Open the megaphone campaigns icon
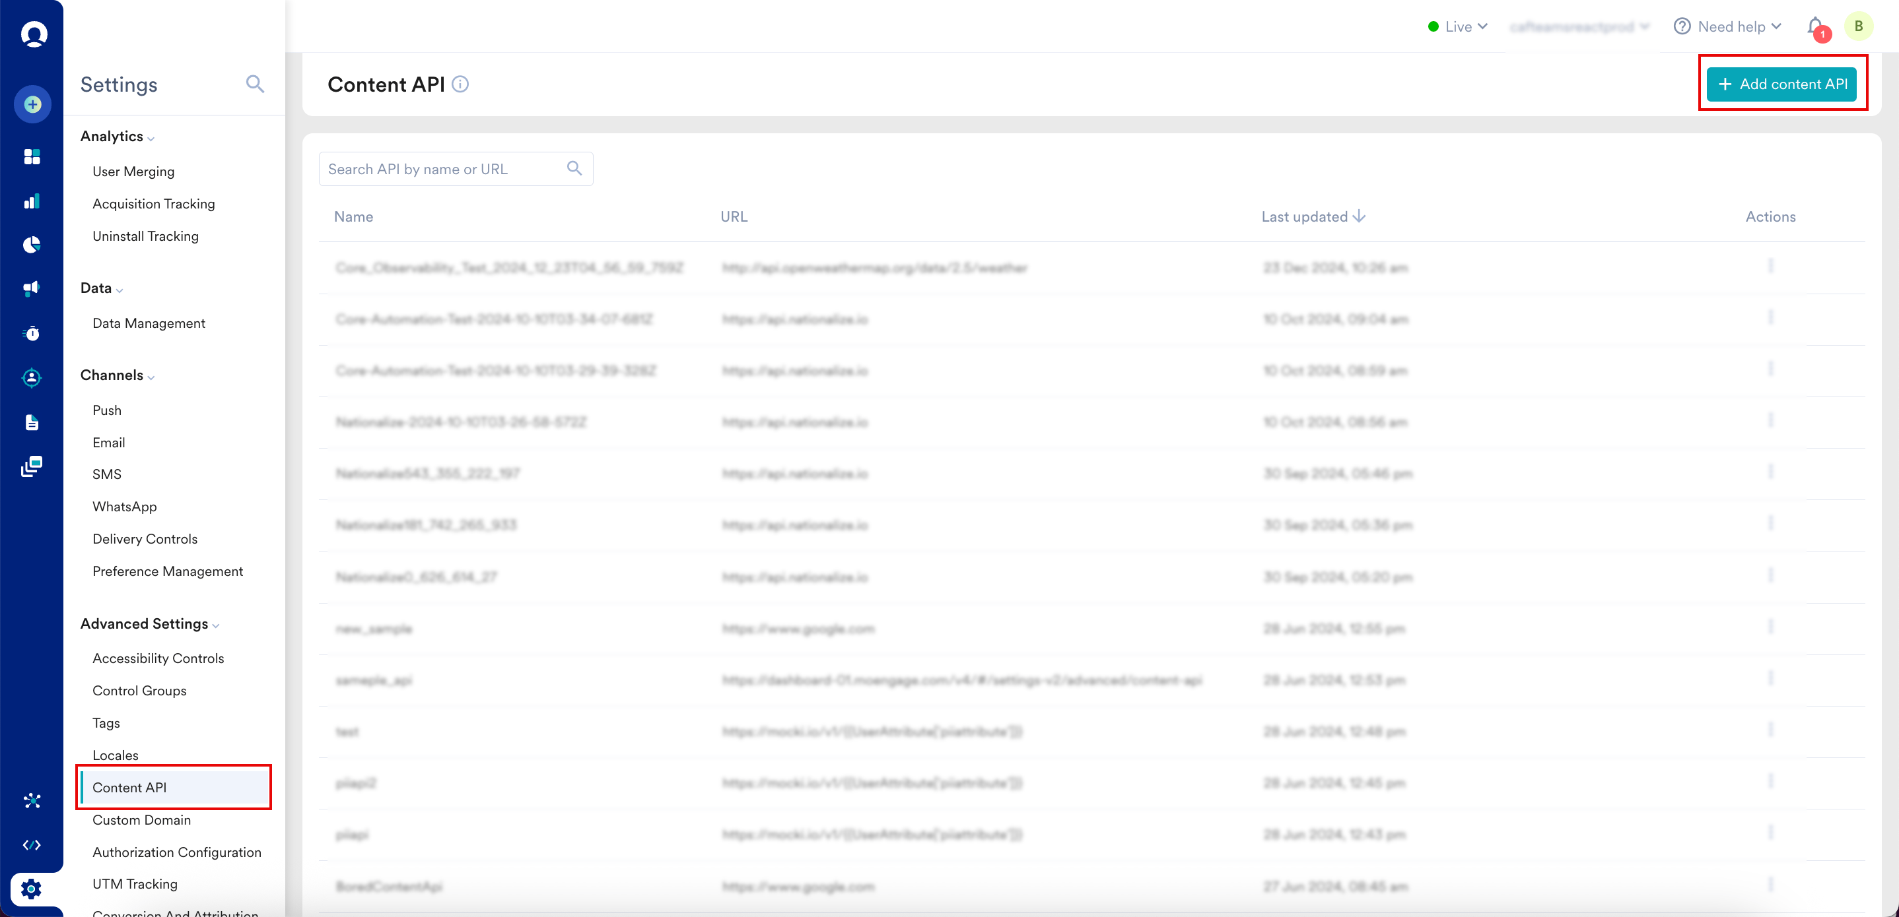Viewport: 1899px width, 917px height. coord(32,289)
